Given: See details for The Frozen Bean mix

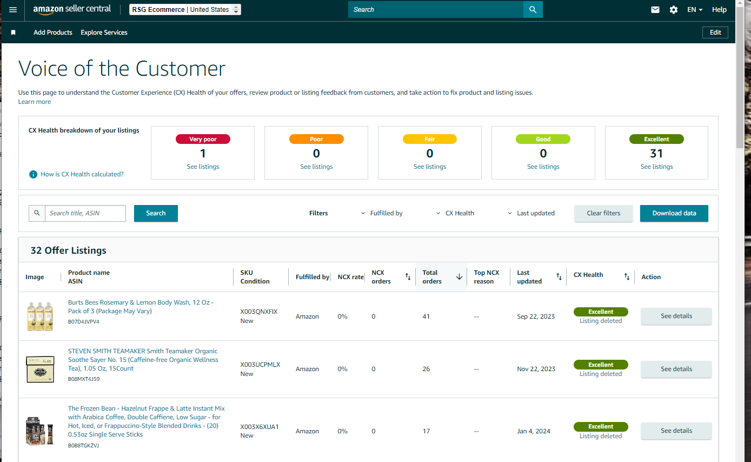Looking at the screenshot, I should 676,431.
